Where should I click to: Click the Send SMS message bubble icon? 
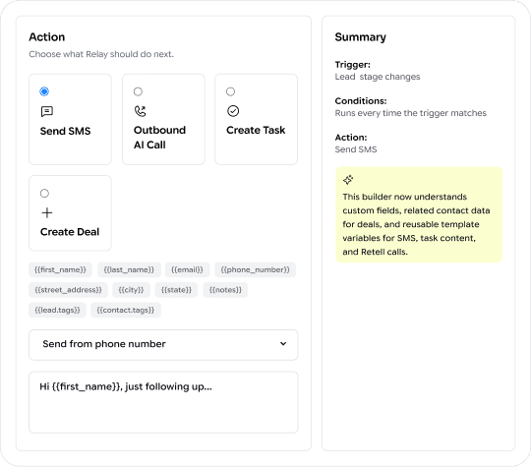point(47,111)
